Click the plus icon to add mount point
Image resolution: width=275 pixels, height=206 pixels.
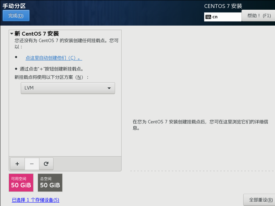(x=17, y=164)
